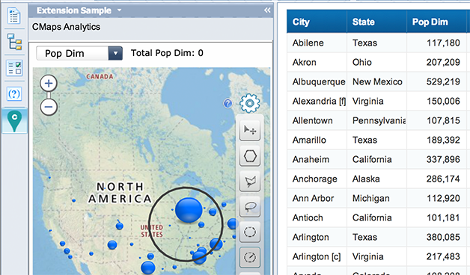The image size is (470, 275).
Task: Click population value 117,180
Action: click(443, 43)
